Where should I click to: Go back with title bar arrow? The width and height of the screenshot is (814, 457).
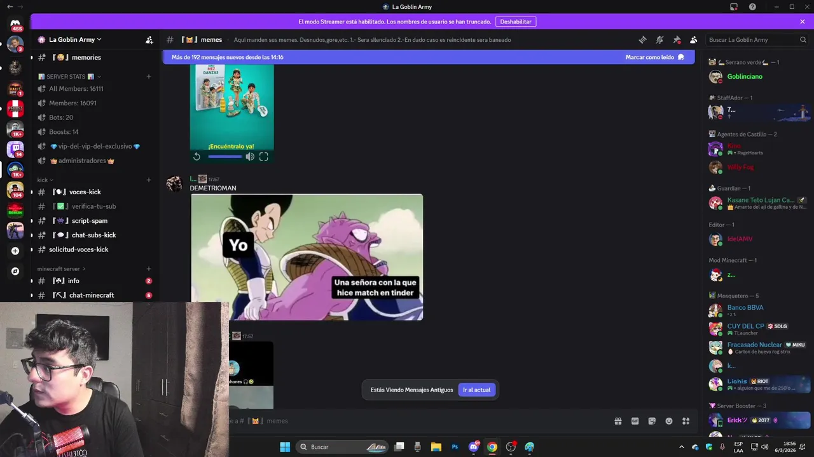pos(10,7)
